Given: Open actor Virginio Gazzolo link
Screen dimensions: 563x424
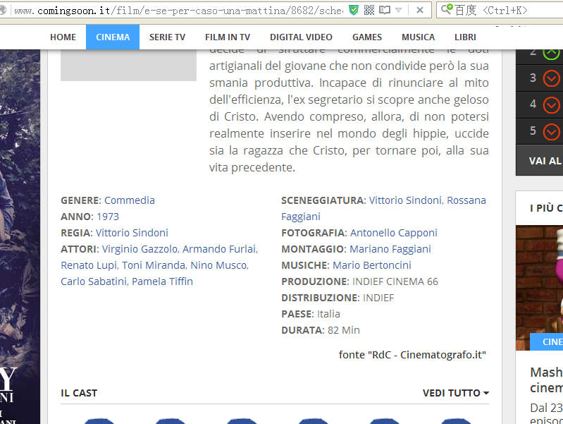Looking at the screenshot, I should (x=140, y=249).
